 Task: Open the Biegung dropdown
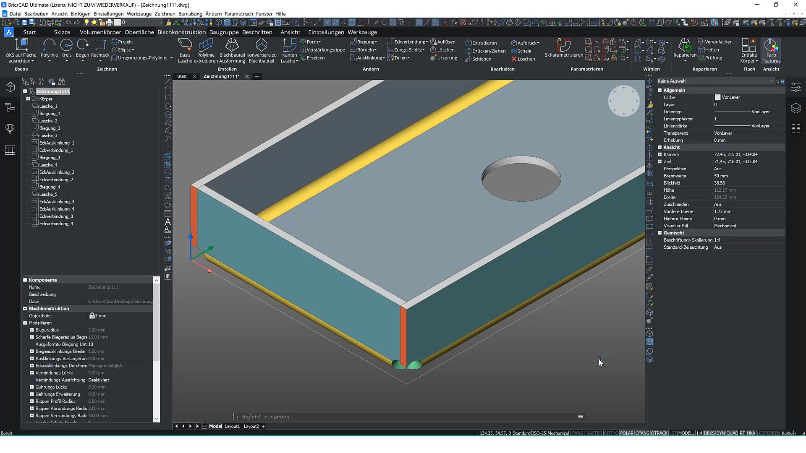pyautogui.click(x=364, y=42)
